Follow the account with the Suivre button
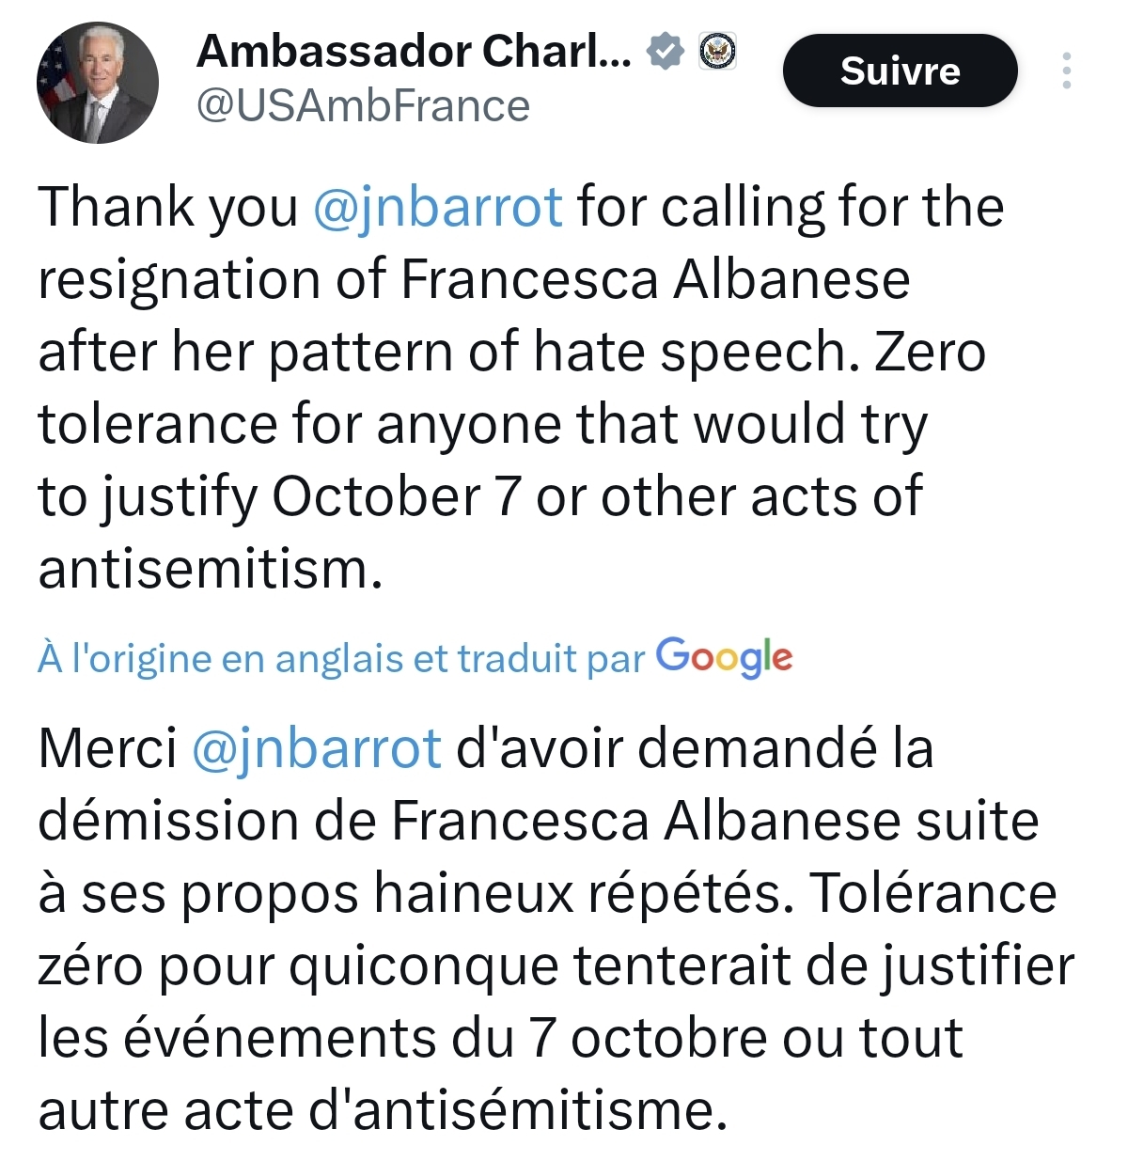The width and height of the screenshot is (1128, 1161). coord(900,71)
